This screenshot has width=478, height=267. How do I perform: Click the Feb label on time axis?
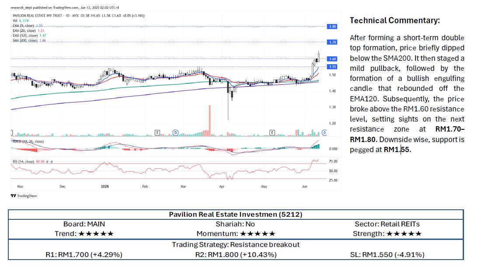[145, 186]
